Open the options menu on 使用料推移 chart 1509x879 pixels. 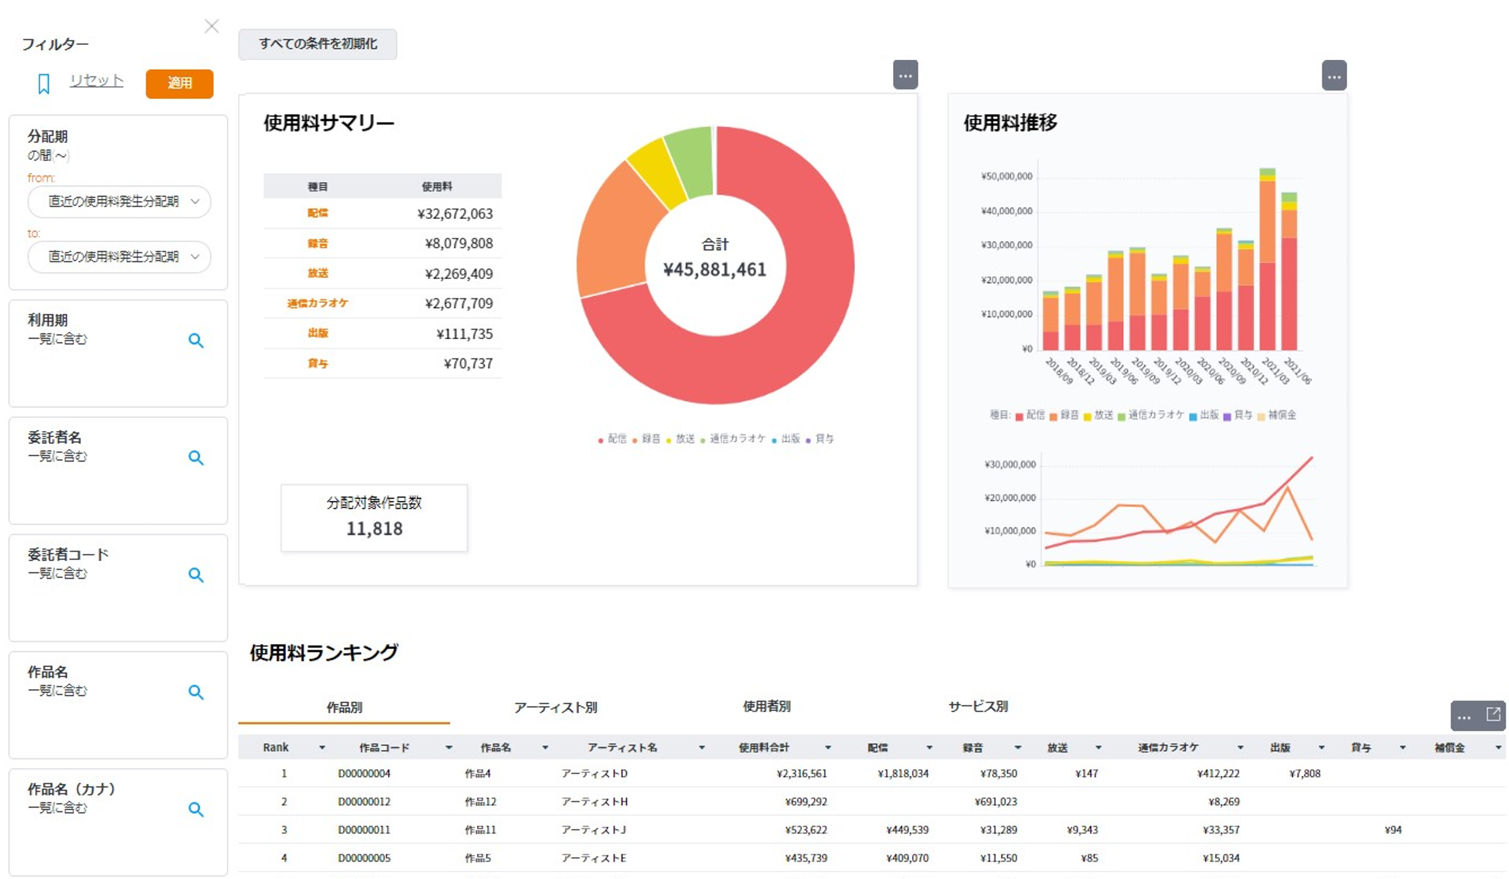(x=1334, y=76)
